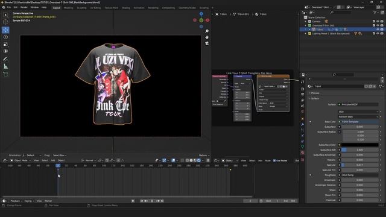This screenshot has width=386, height=217.
Task: Hide the Camera collection in viewport
Action: pyautogui.click(x=378, y=22)
